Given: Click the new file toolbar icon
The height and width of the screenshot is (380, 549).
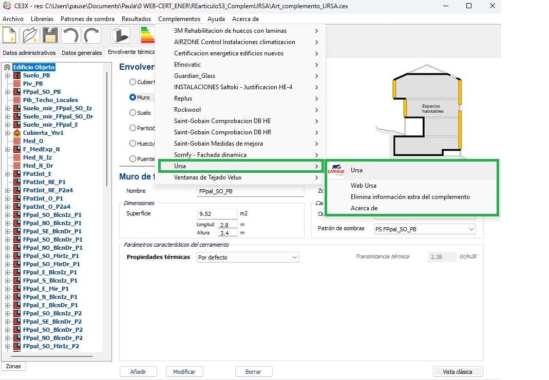Looking at the screenshot, I should 10,35.
